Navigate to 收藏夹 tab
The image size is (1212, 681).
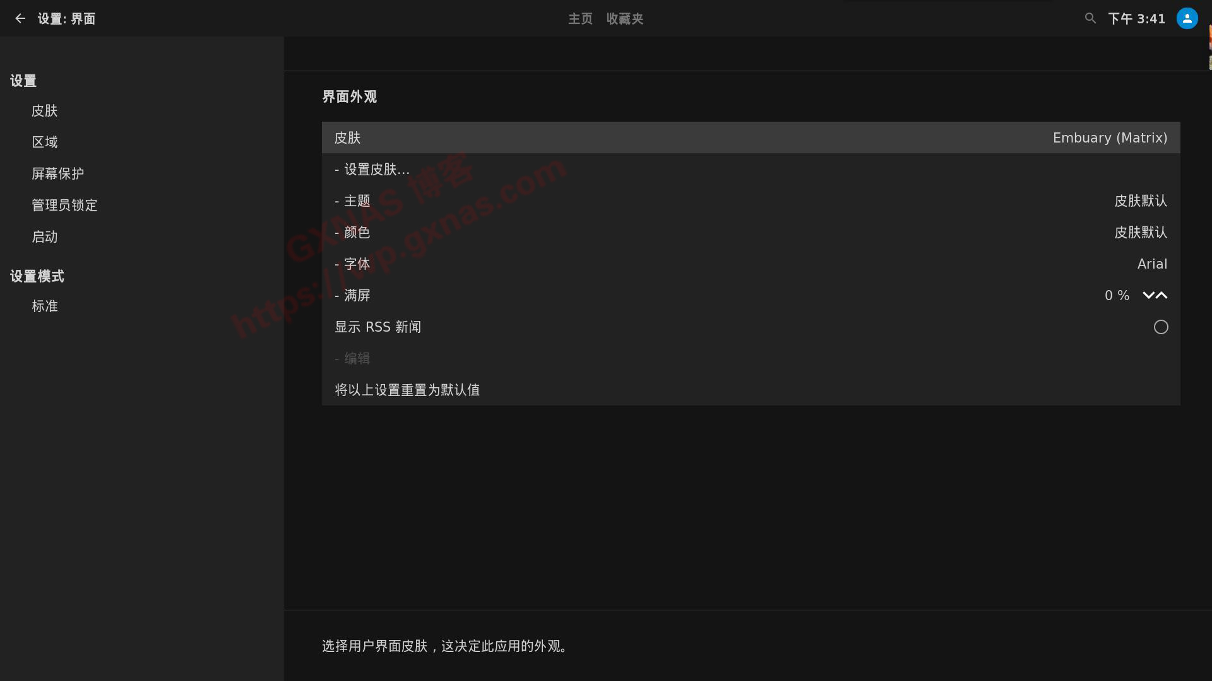coord(625,18)
